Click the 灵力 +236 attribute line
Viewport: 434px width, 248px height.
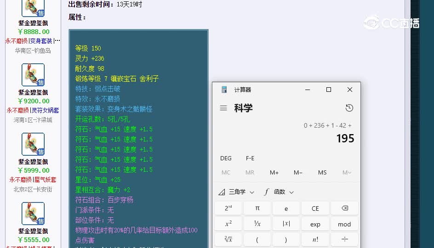(90, 58)
